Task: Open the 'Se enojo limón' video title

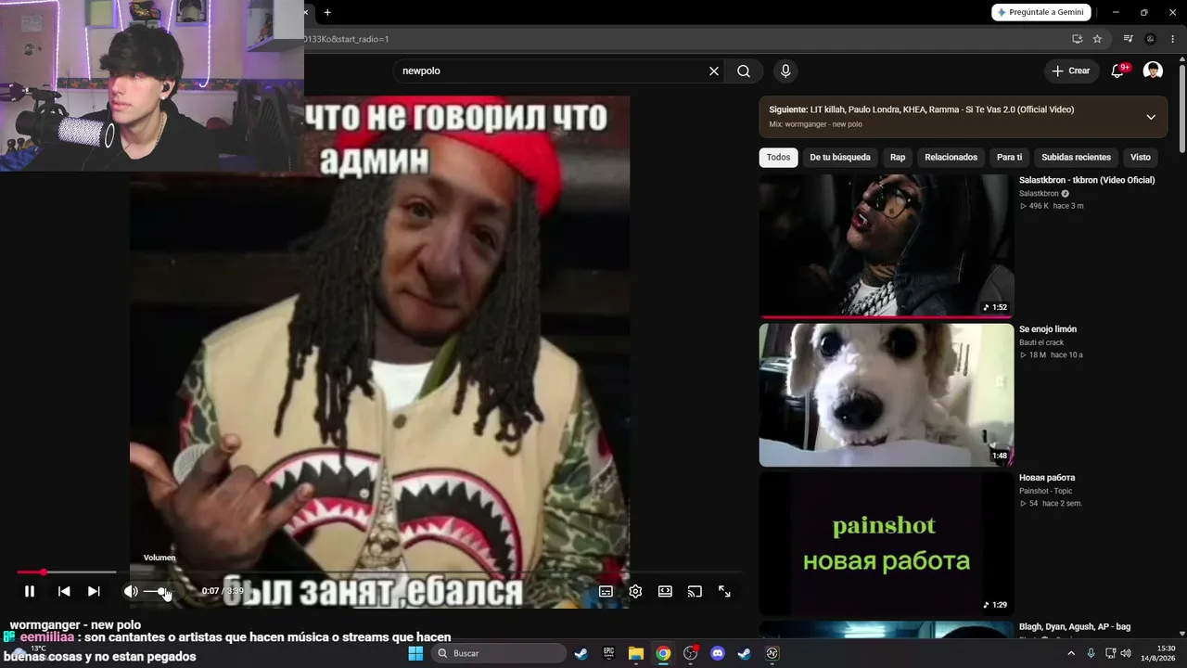Action: coord(1048,329)
